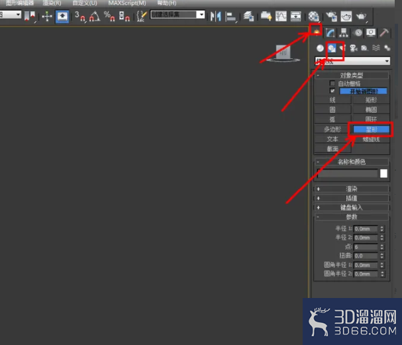
Task: Switch to the Utilities hammer tab
Action: (x=384, y=33)
